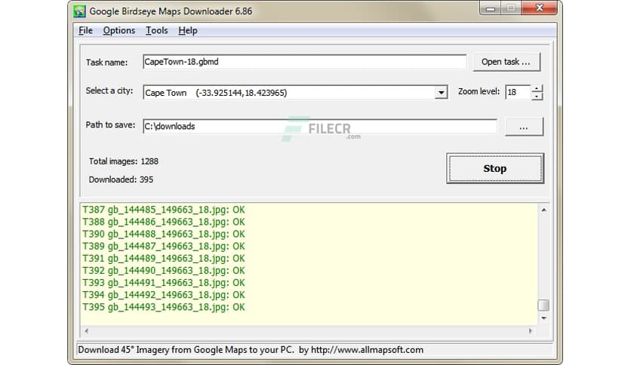Select log line T393 gb_144491_149663_18.jpg
This screenshot has width=631, height=365.
pyautogui.click(x=163, y=283)
